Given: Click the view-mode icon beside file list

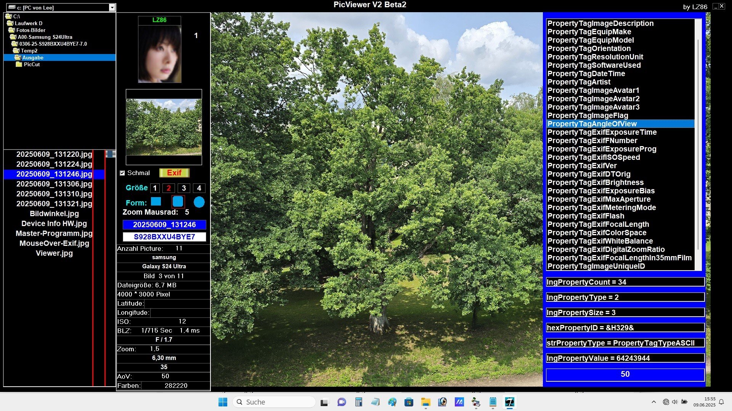Looking at the screenshot, I should pyautogui.click(x=110, y=154).
